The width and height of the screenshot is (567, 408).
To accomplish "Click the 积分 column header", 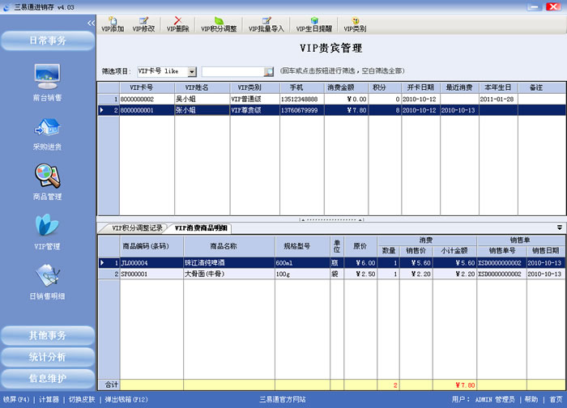I will click(385, 87).
